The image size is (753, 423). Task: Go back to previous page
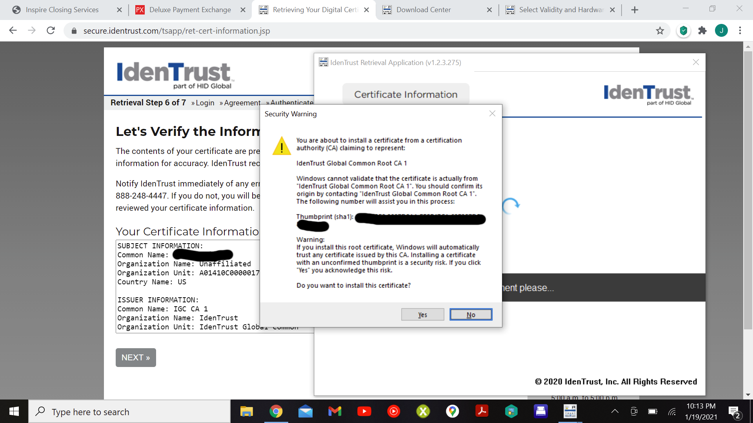pyautogui.click(x=13, y=31)
